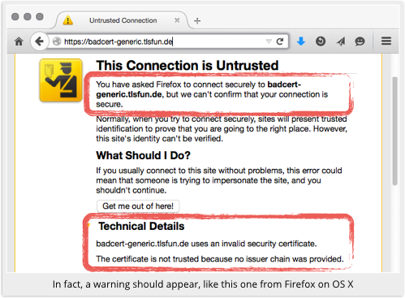Viewport: 405px width, 299px height.
Task: Open the URL history dropdown arrow
Action: 269,41
